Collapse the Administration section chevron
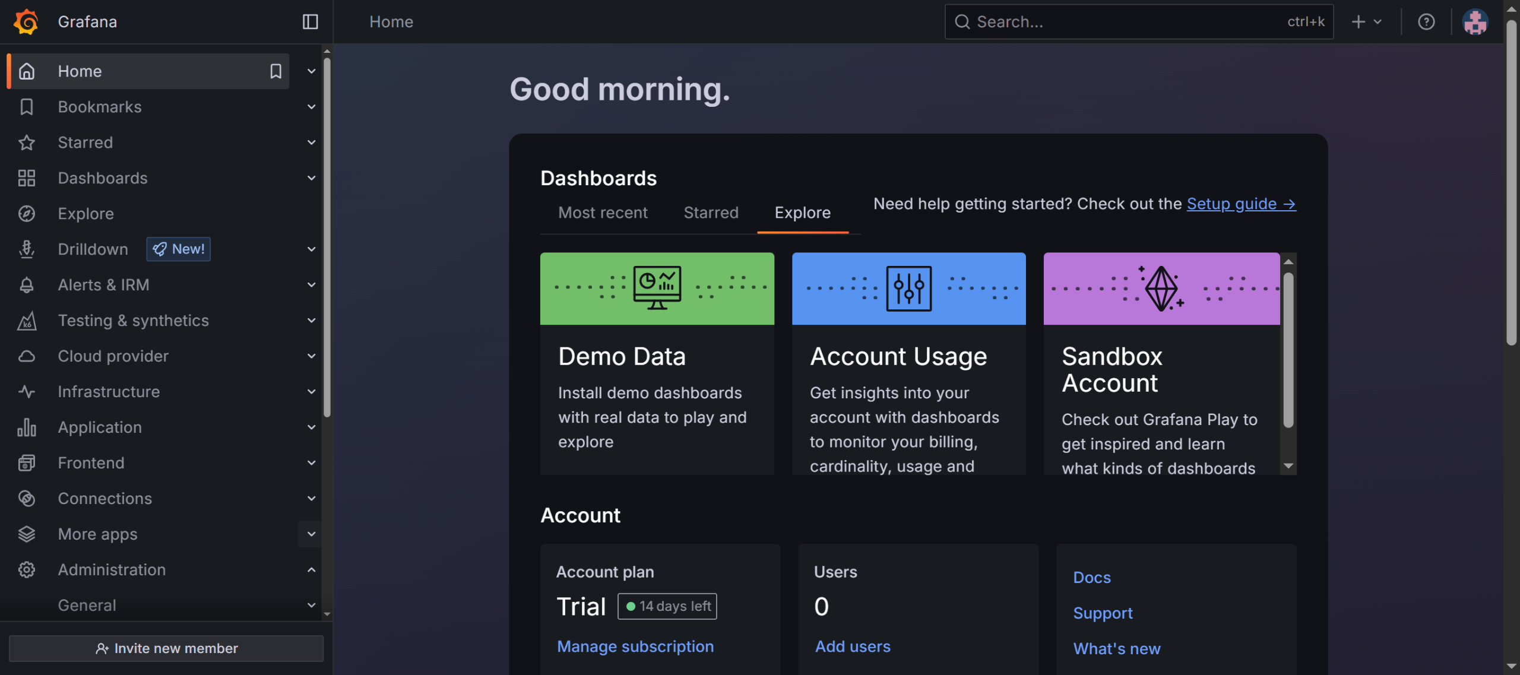 [x=311, y=570]
